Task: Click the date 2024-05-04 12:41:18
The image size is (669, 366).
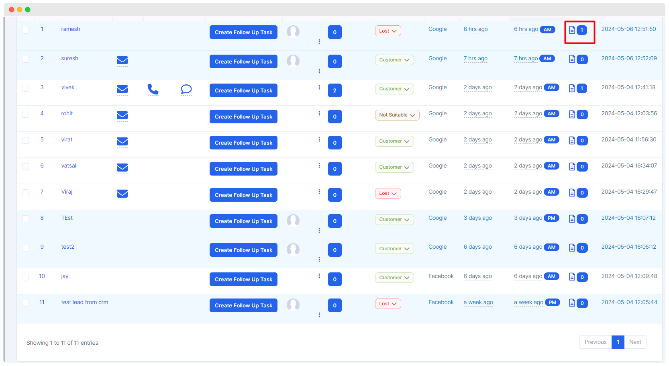Action: pyautogui.click(x=628, y=87)
